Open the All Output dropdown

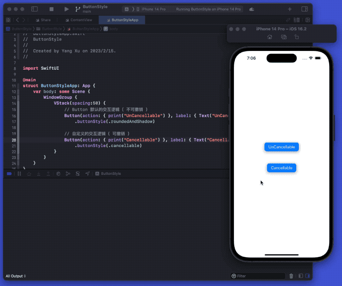click(16, 276)
